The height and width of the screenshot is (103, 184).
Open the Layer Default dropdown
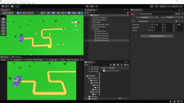tap(174, 17)
